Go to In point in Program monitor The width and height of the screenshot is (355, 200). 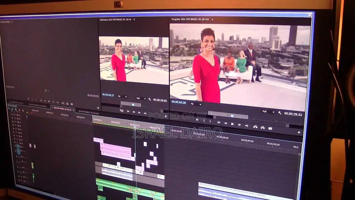click(219, 122)
